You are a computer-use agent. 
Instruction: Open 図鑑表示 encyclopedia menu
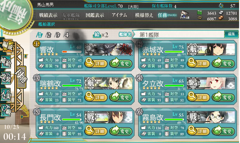95,15
